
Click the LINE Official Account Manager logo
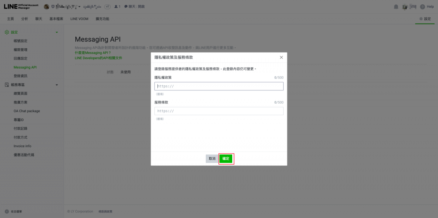click(21, 6)
